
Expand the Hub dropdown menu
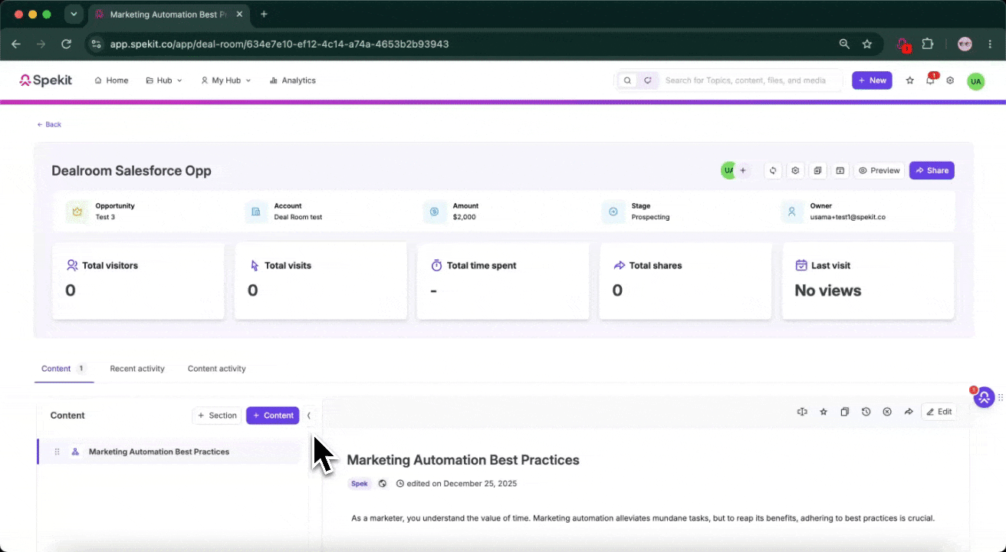click(x=164, y=80)
